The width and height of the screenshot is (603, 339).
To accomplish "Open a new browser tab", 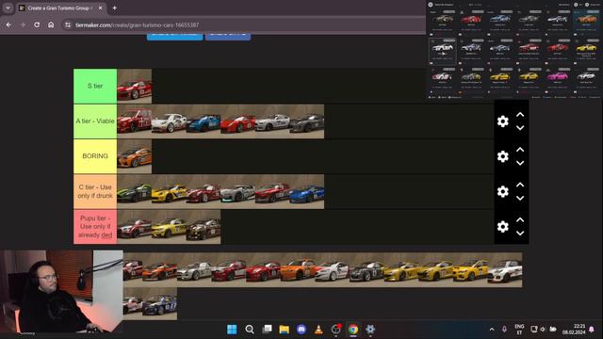I will coord(115,8).
